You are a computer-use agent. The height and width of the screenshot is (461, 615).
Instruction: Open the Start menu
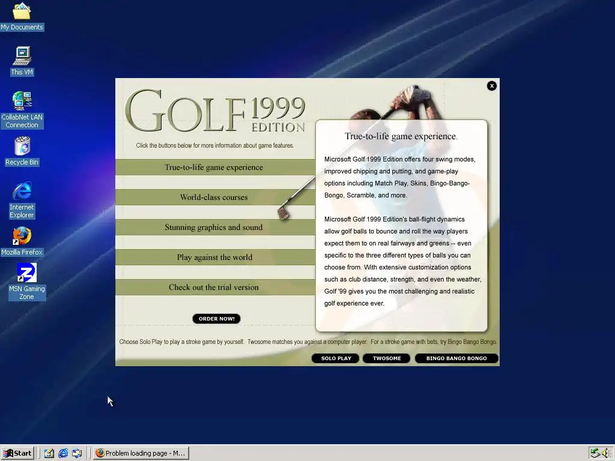click(17, 453)
